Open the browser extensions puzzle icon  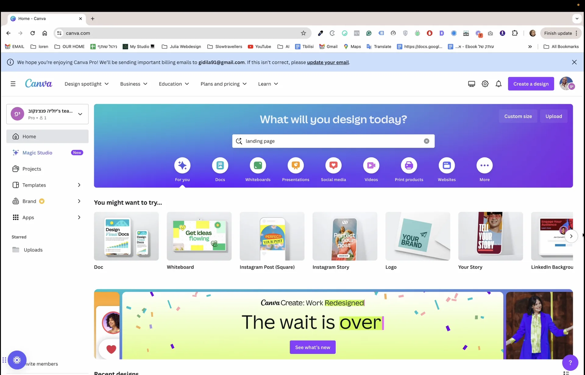pos(515,33)
